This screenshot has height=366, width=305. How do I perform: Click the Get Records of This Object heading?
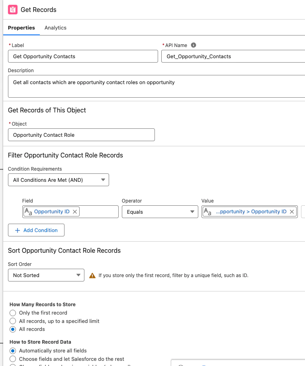47,110
